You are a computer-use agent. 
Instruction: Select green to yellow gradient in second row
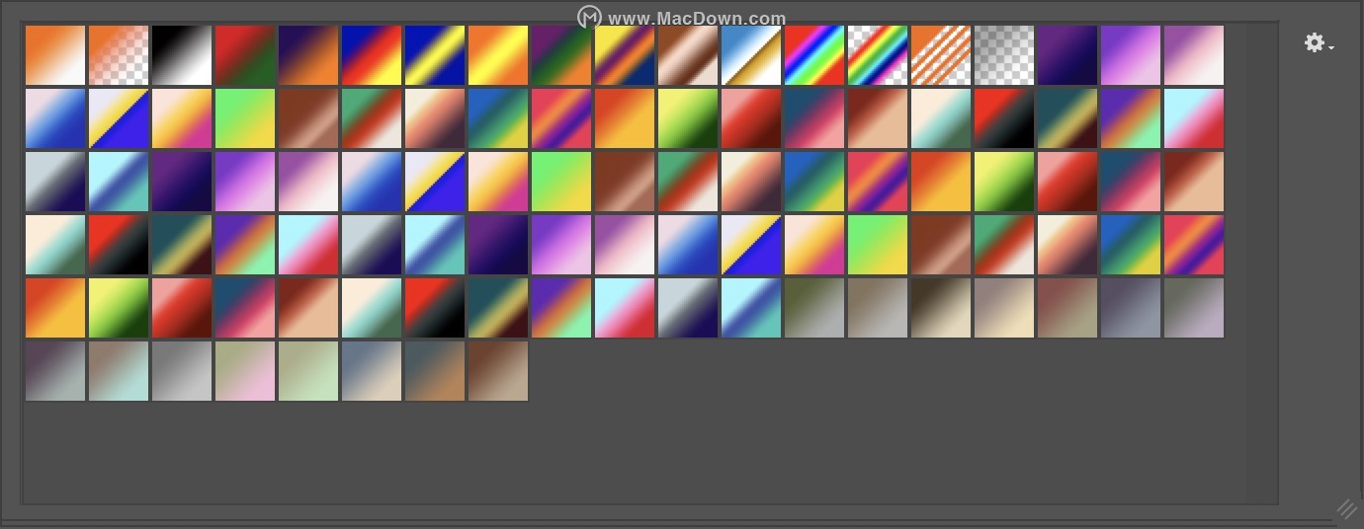pos(245,118)
